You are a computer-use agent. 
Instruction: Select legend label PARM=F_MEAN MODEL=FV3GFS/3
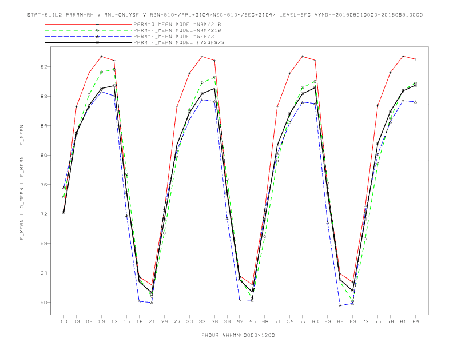tap(179, 42)
